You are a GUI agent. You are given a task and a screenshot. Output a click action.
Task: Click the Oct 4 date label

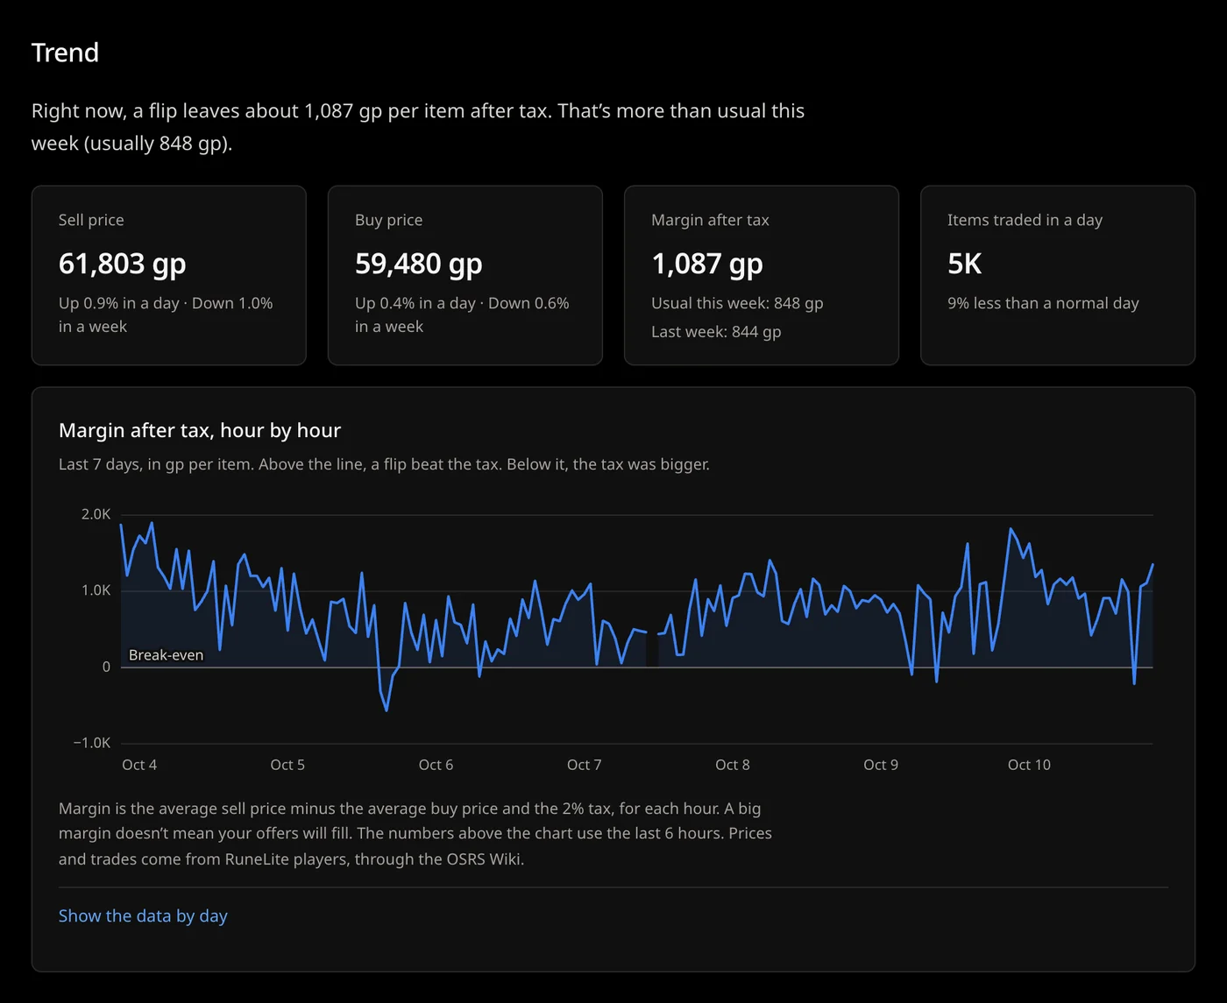click(139, 765)
